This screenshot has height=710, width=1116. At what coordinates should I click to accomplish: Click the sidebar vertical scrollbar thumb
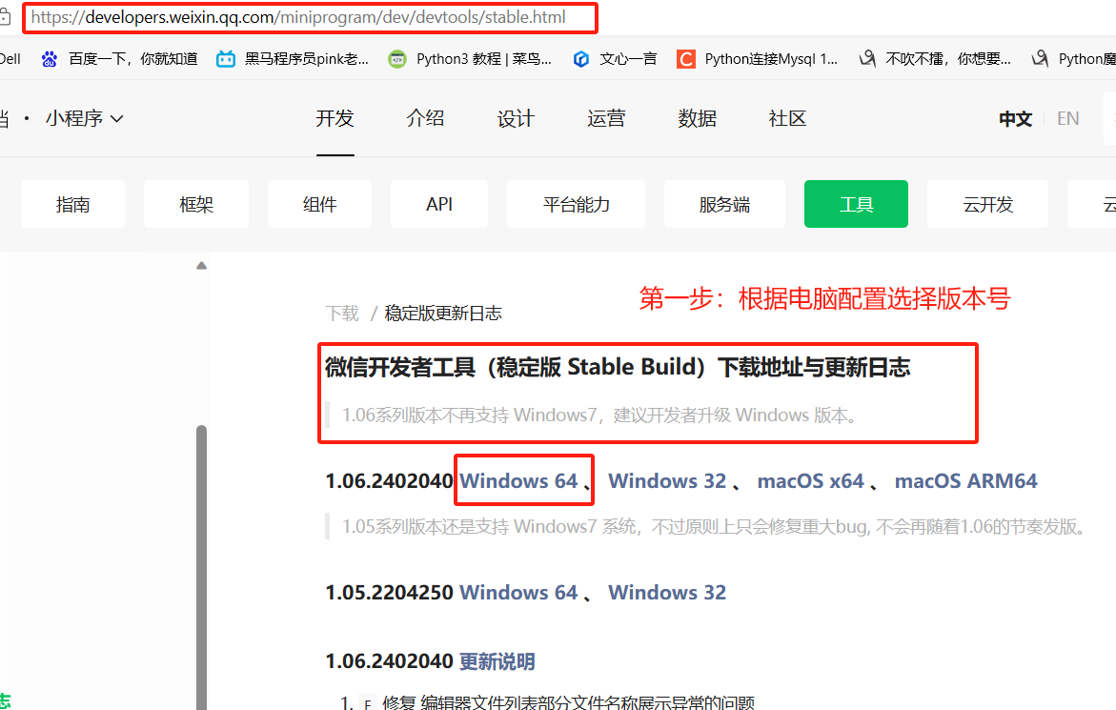coord(201,567)
